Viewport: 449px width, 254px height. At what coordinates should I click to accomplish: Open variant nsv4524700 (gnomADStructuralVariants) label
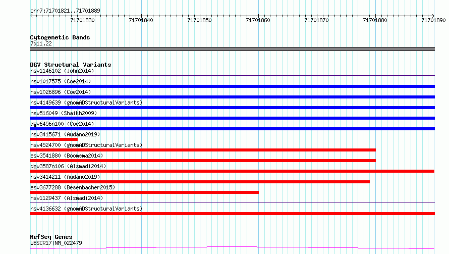point(86,145)
